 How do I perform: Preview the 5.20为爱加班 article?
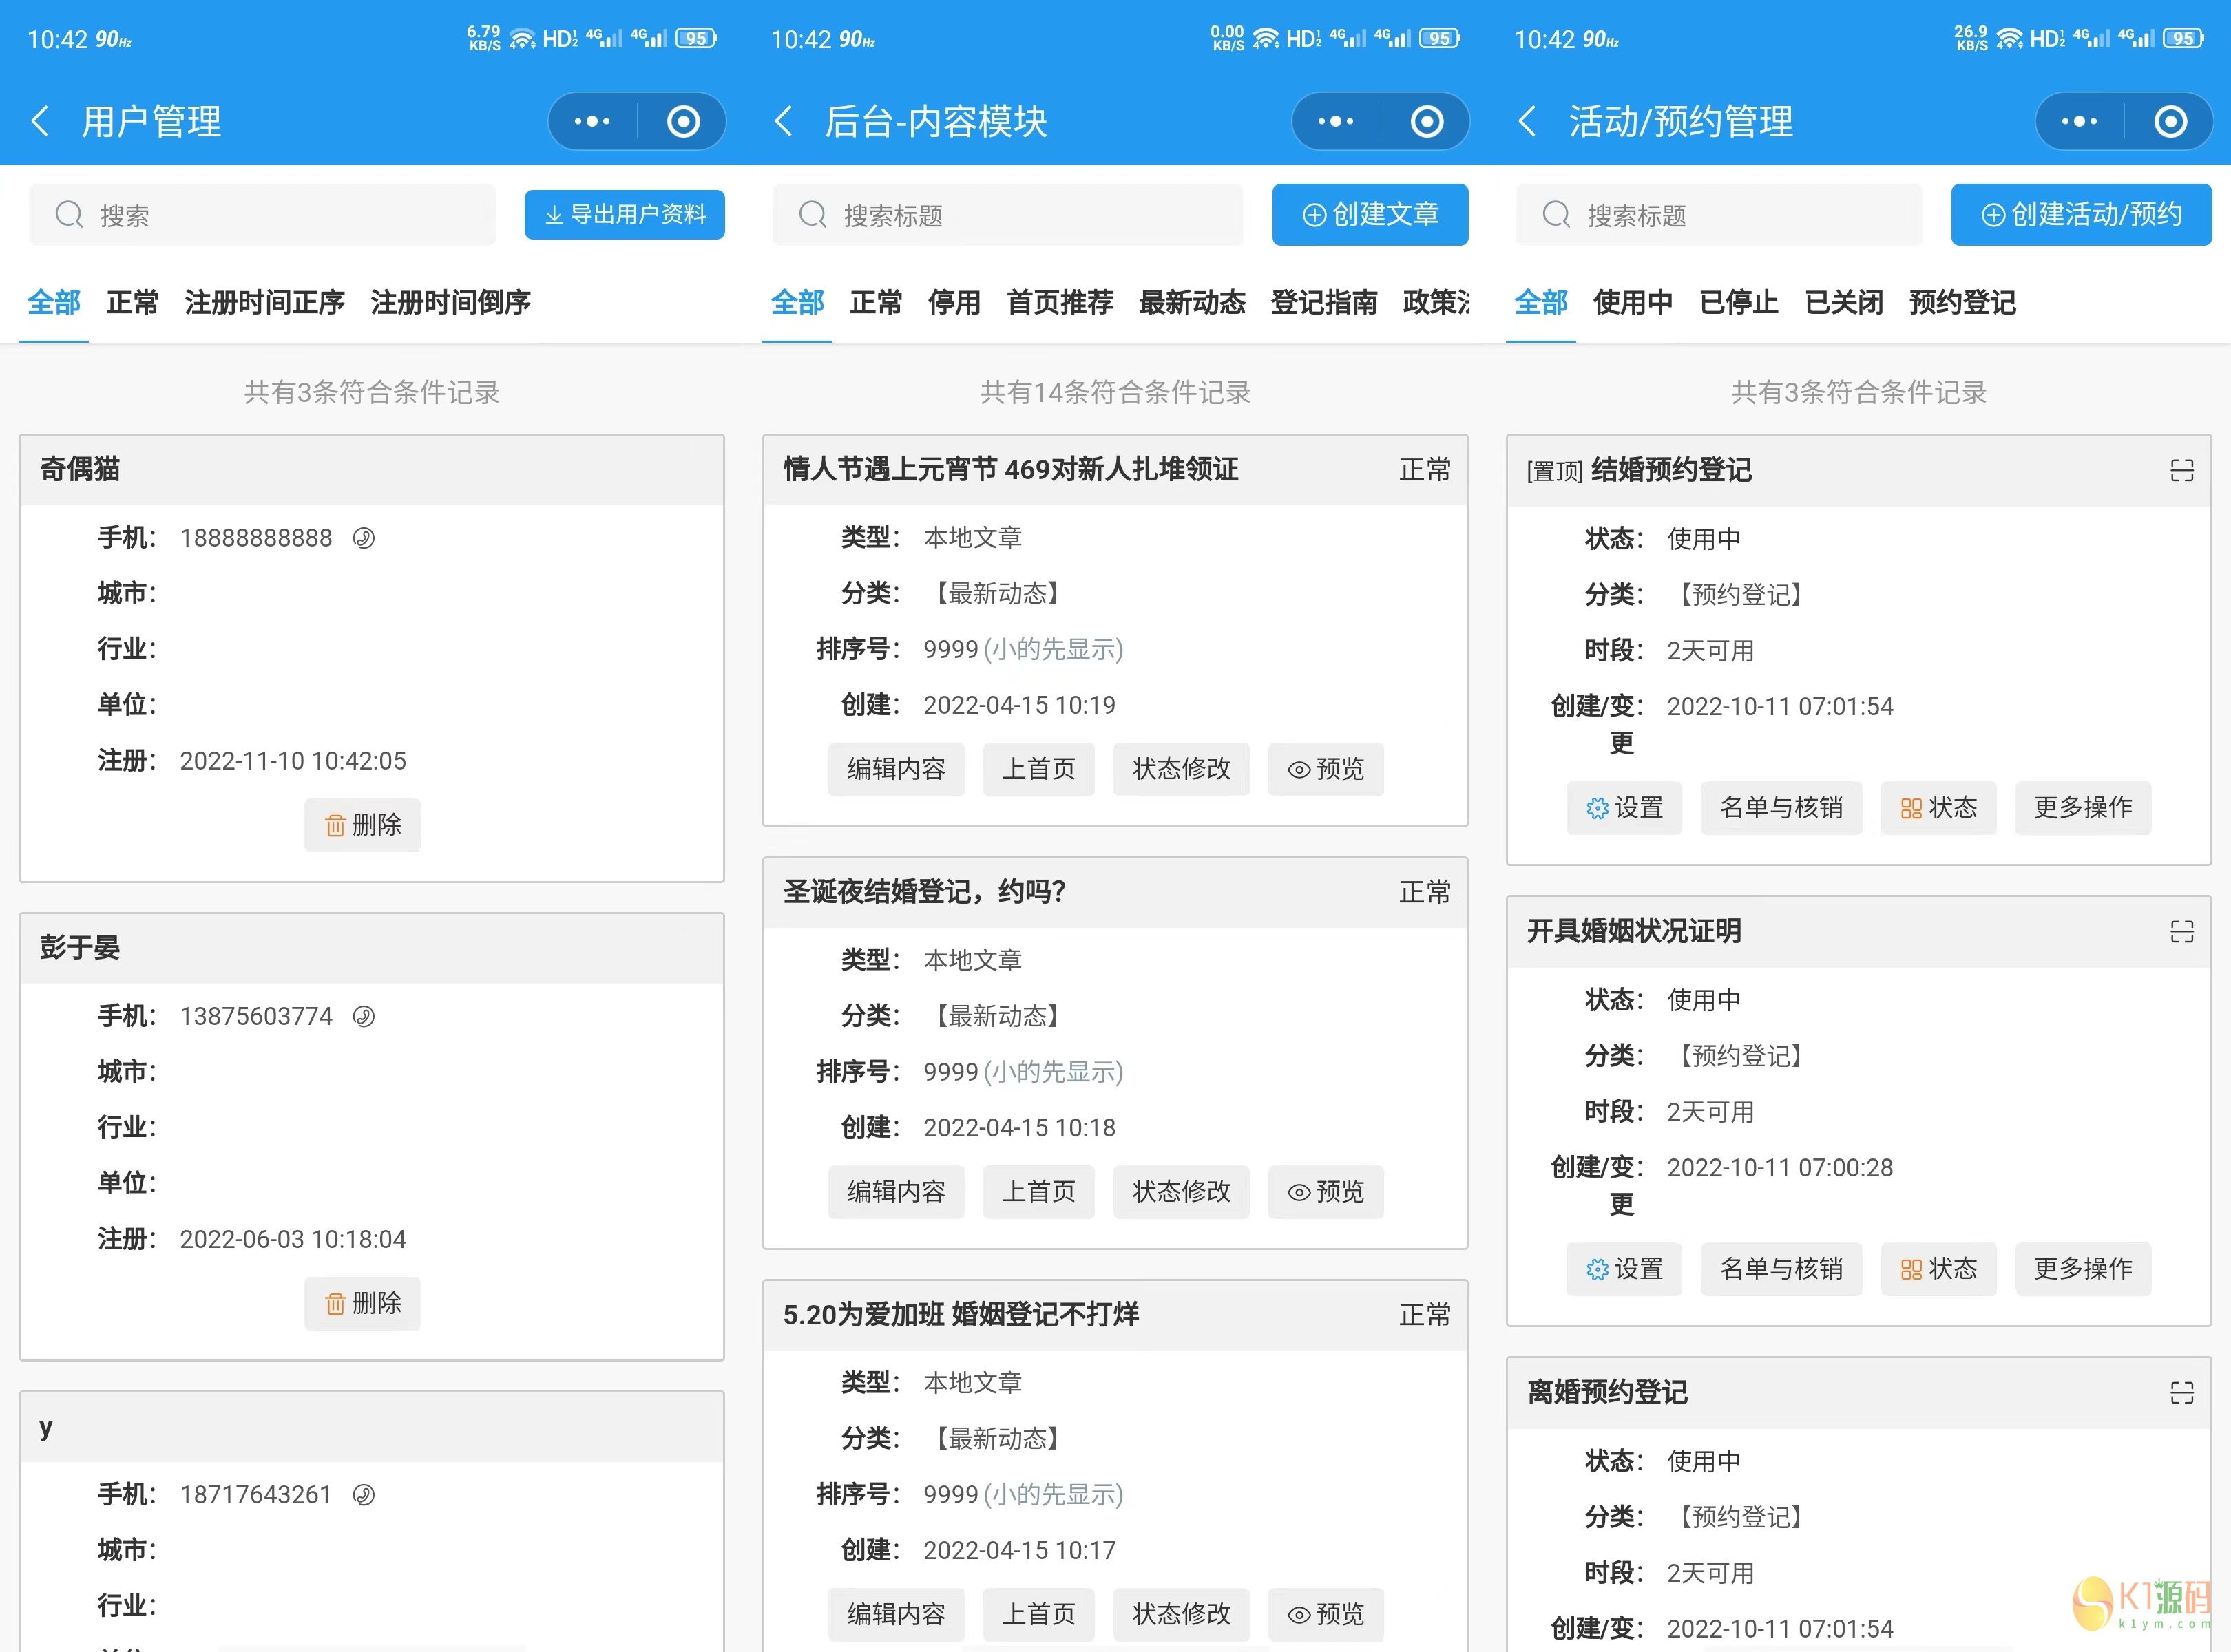point(1326,1614)
